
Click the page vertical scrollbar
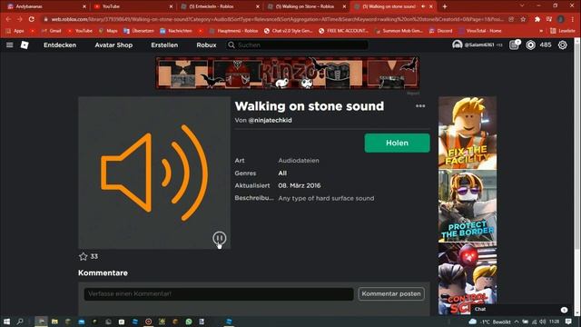[577, 144]
